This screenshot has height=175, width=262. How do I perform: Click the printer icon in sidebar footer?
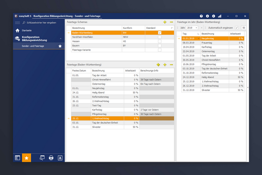coord(51,158)
